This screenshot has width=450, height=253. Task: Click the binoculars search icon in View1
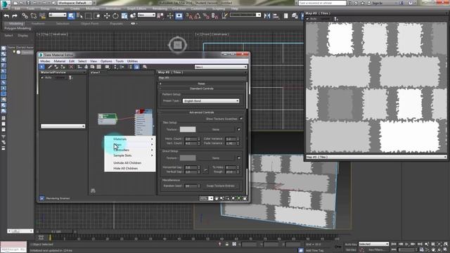click(93, 190)
